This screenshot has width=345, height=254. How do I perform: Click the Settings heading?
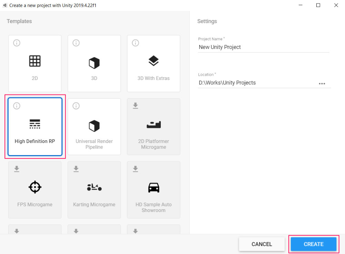point(207,21)
